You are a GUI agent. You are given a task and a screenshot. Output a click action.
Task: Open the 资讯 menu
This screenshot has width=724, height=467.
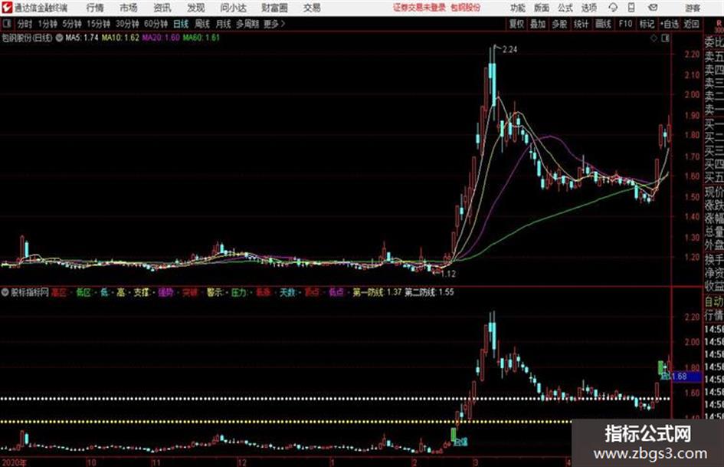click(x=162, y=8)
